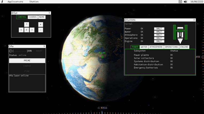204x114 pixels.
Task: Zoom in with the Eye plus button
Action: click(x=41, y=24)
